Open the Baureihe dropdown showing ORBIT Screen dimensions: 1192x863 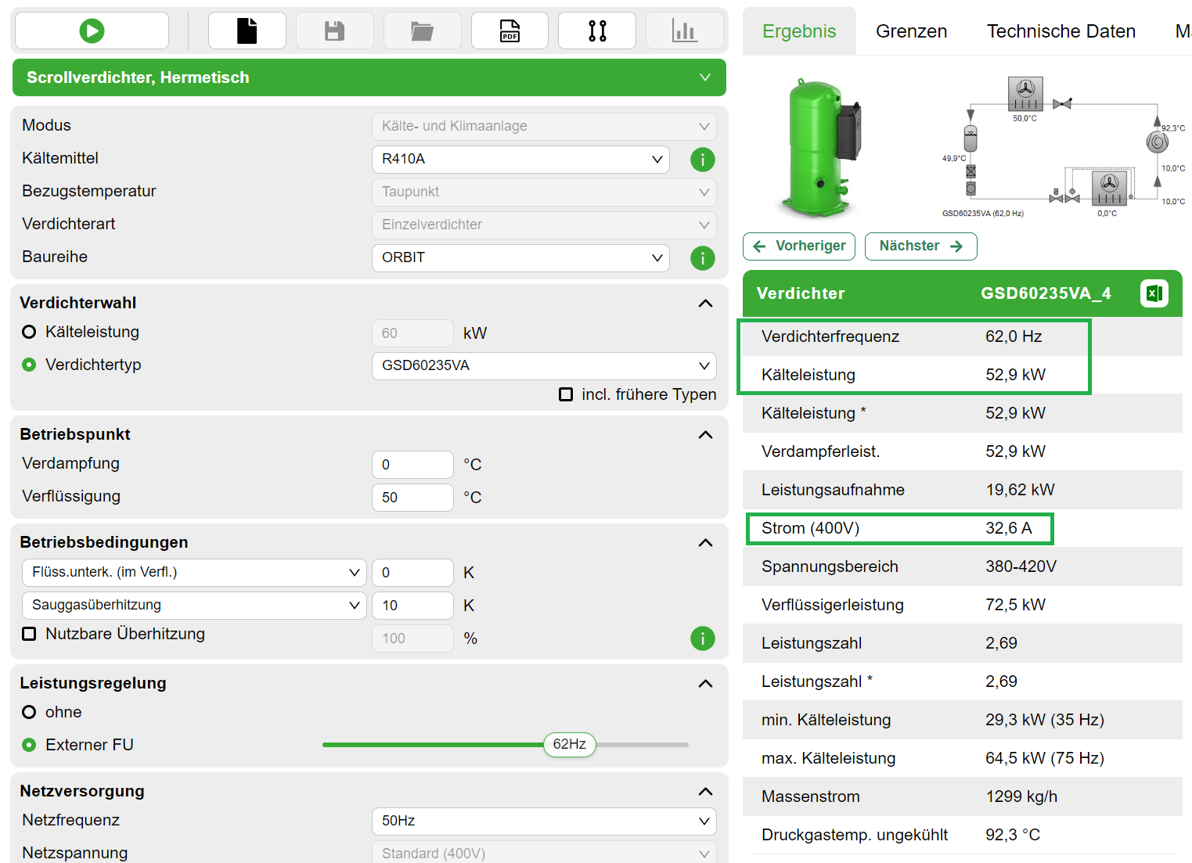(x=520, y=258)
